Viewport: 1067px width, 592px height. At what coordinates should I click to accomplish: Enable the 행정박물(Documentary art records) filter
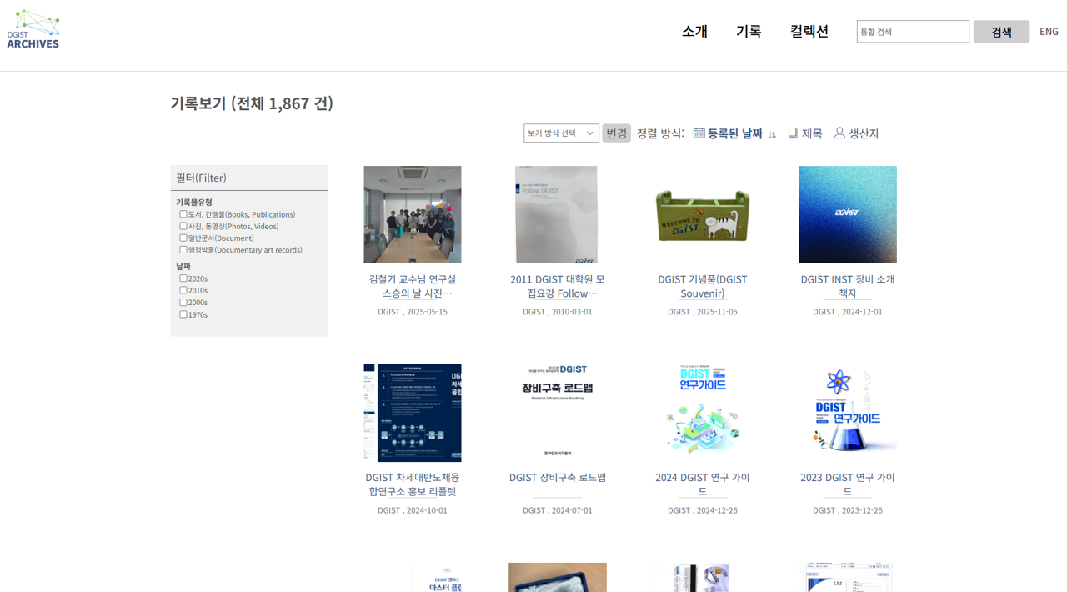tap(183, 249)
